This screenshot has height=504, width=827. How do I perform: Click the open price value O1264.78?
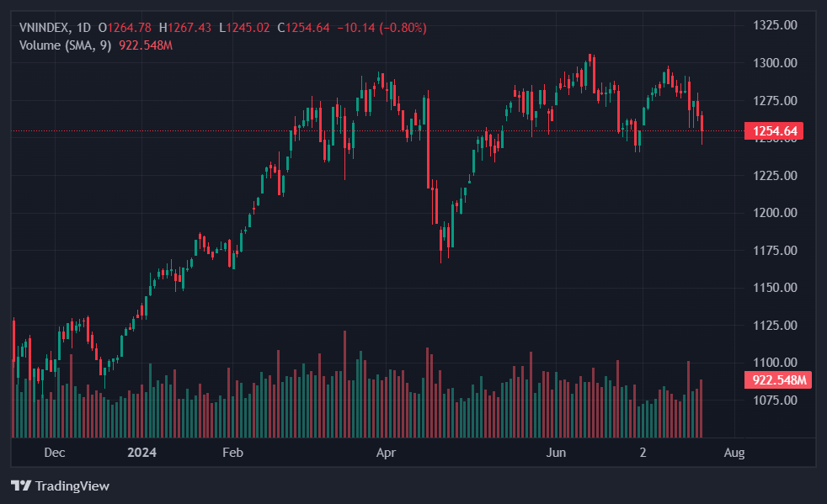[x=126, y=28]
